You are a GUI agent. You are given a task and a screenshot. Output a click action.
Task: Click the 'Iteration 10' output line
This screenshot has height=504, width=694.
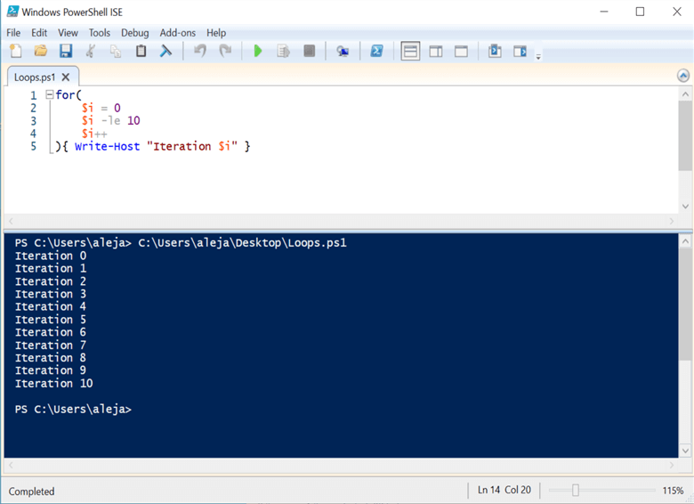click(54, 383)
